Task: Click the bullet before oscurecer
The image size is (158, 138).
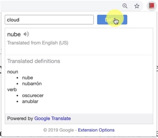Action: pos(17,96)
